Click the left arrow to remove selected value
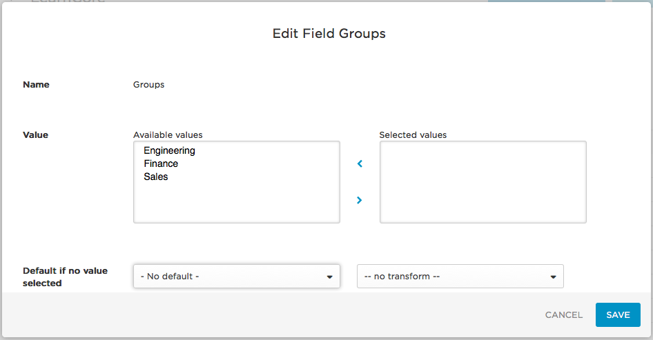653x340 pixels. [360, 164]
